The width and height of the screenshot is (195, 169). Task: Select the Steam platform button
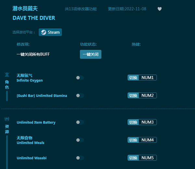tap(50, 32)
